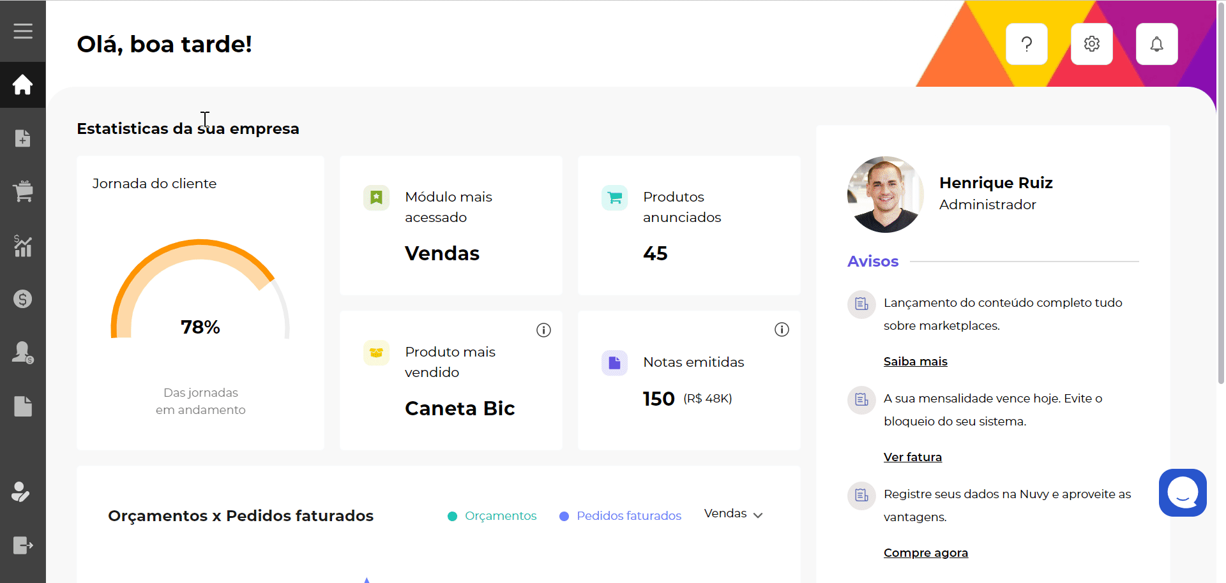
Task: Open the help question mark button
Action: [x=1026, y=44]
